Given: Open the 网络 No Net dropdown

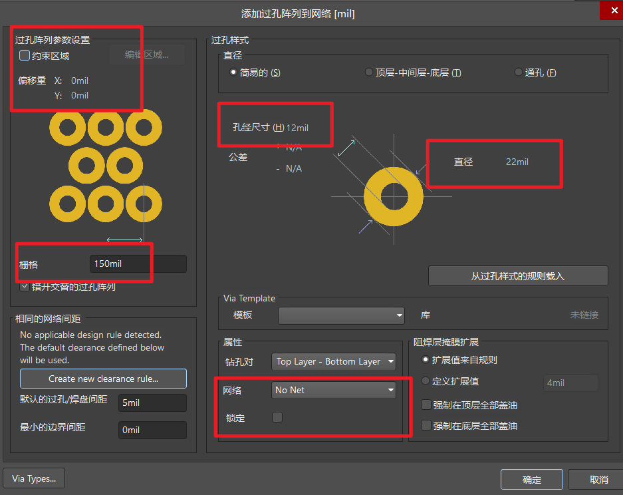Looking at the screenshot, I should (x=333, y=391).
